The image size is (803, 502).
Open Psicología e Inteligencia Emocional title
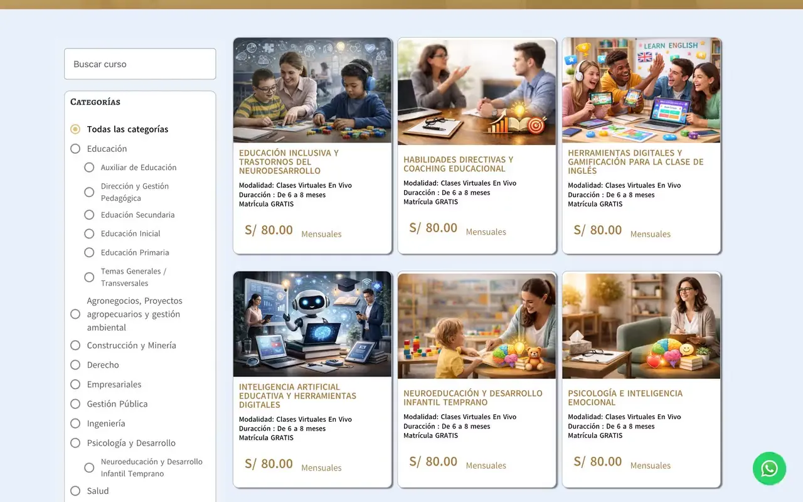[625, 398]
